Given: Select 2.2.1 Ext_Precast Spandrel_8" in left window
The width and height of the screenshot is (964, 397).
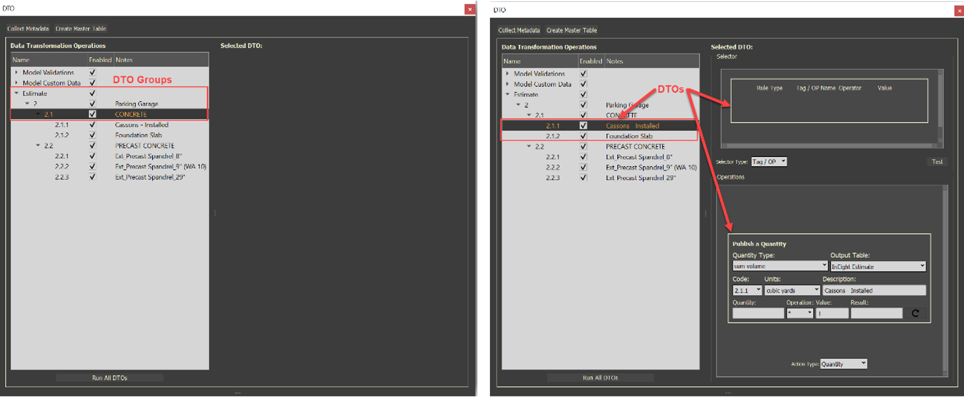Looking at the screenshot, I should pos(109,156).
